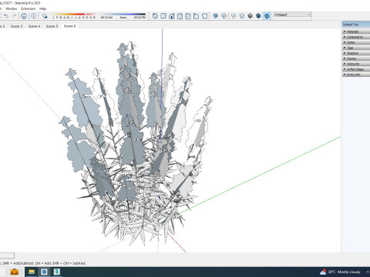This screenshot has height=277, width=370.
Task: Toggle Show/Hide Shadows icon
Action: tap(45, 16)
